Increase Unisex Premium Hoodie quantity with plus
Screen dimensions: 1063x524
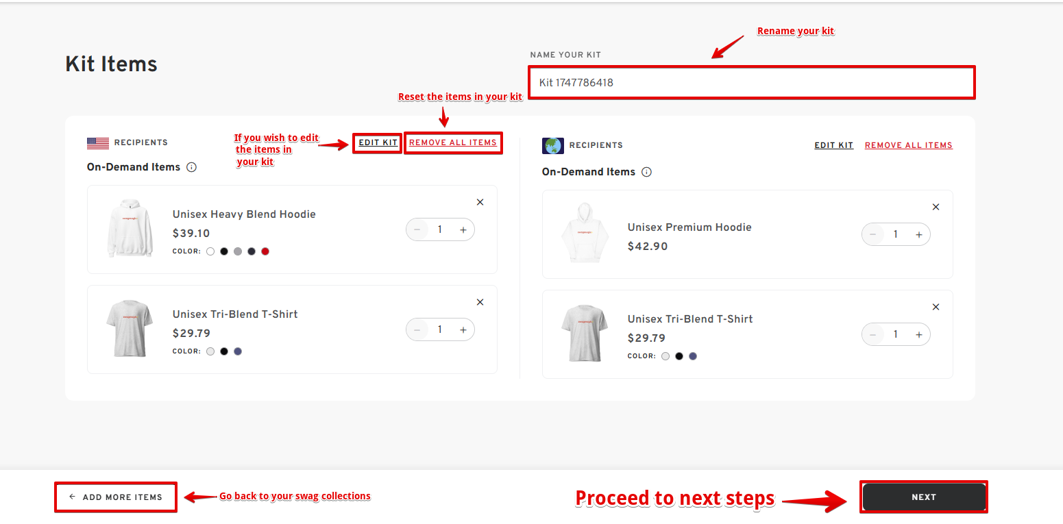pos(919,235)
